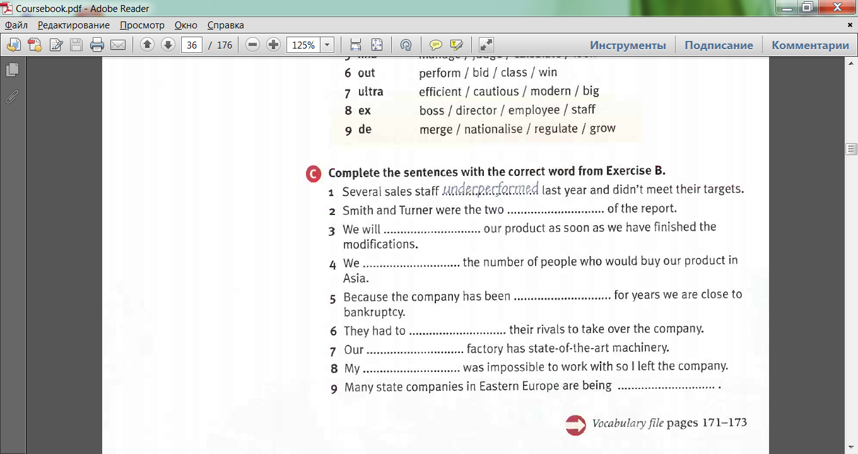Click the Edit/sign document toolbar icon
The height and width of the screenshot is (454, 858).
click(x=56, y=45)
